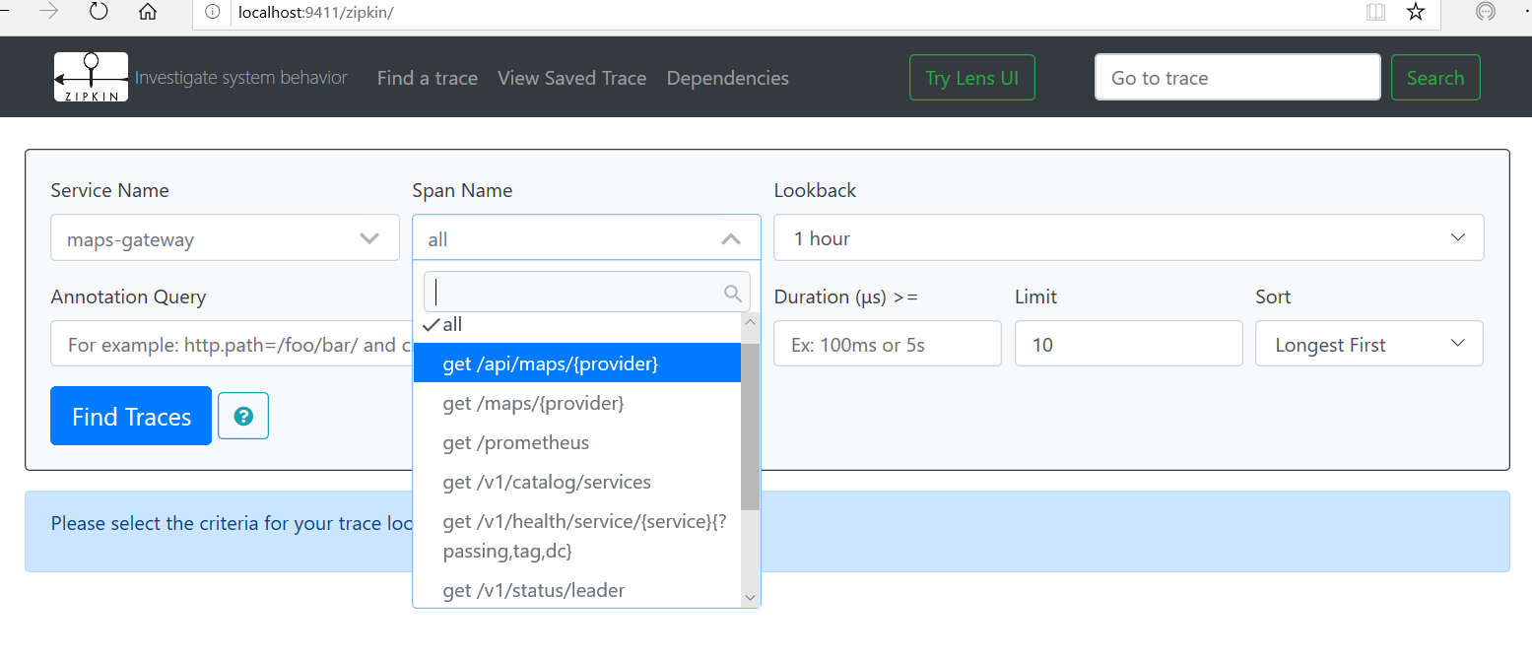The height and width of the screenshot is (659, 1532).
Task: Select the checked "all" span option
Action: point(452,325)
